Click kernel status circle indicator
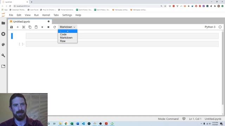 pos(220,27)
